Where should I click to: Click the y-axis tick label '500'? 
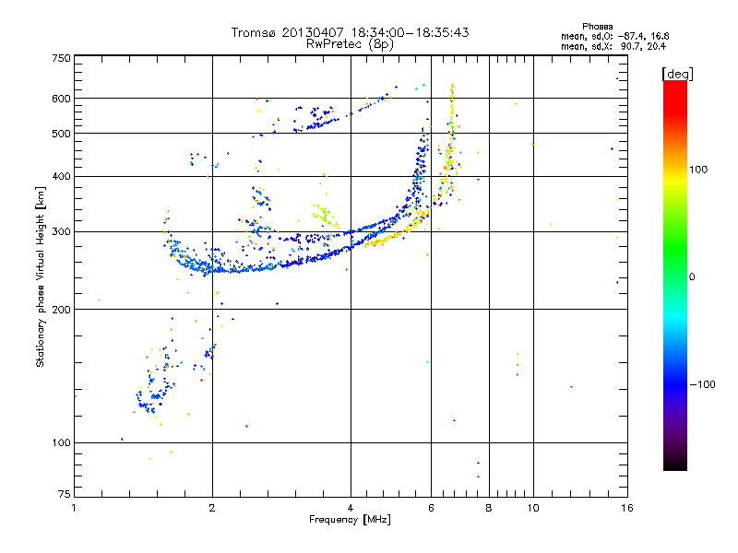pos(61,134)
